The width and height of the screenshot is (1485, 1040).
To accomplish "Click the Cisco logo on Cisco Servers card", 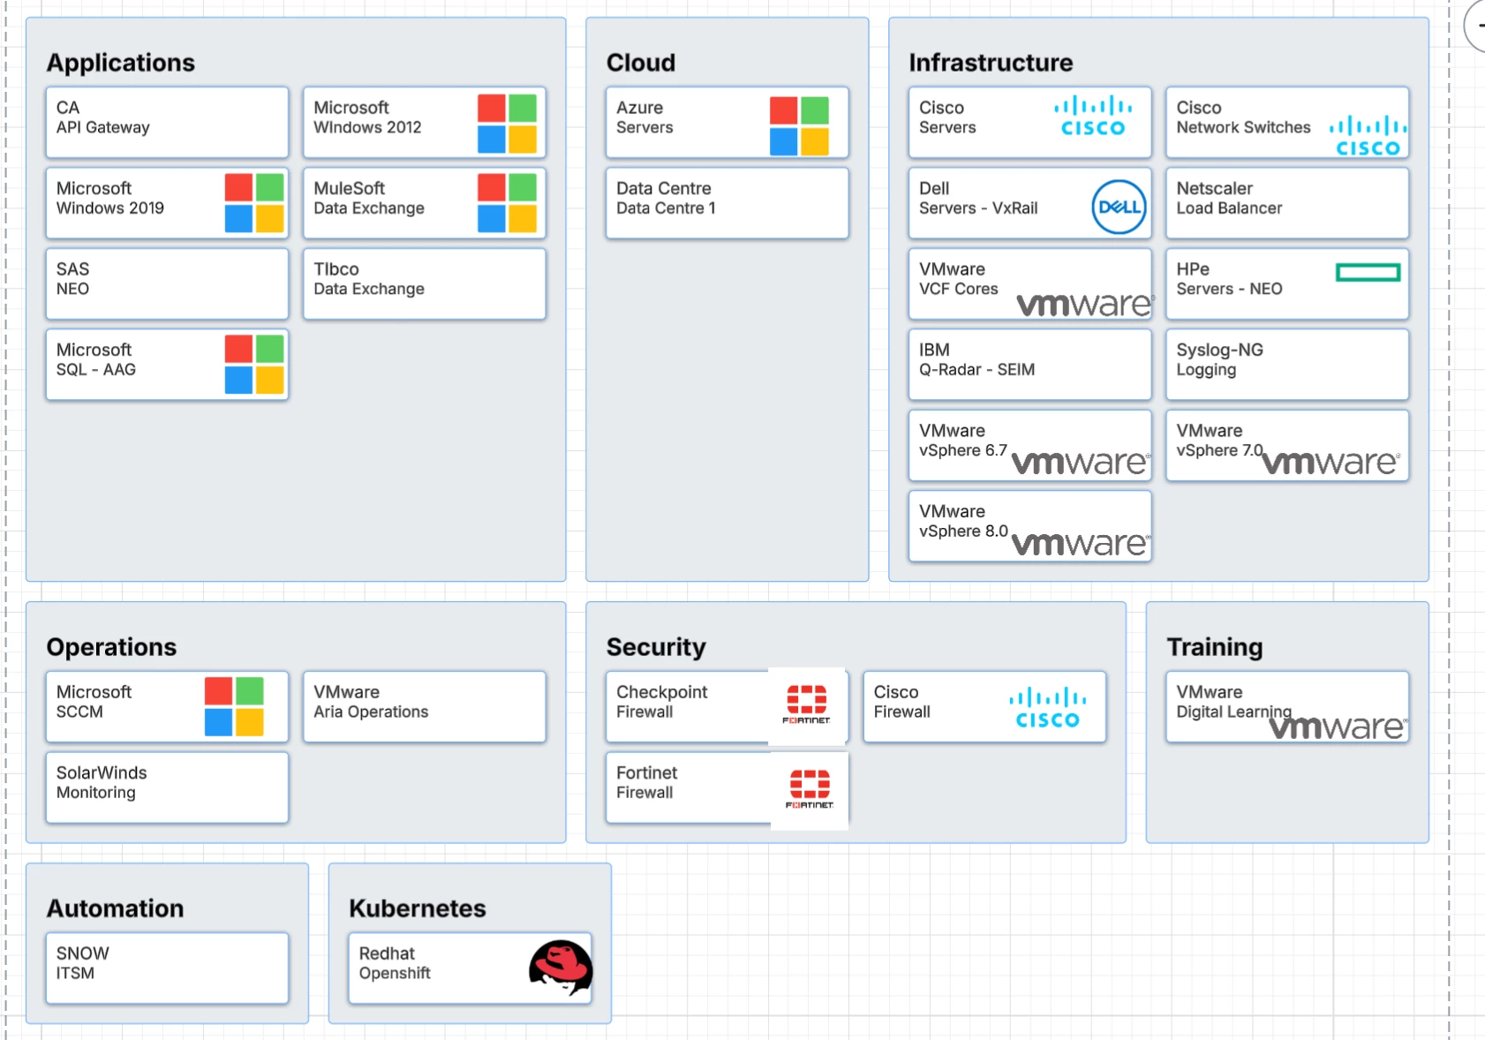I will coord(1093,117).
